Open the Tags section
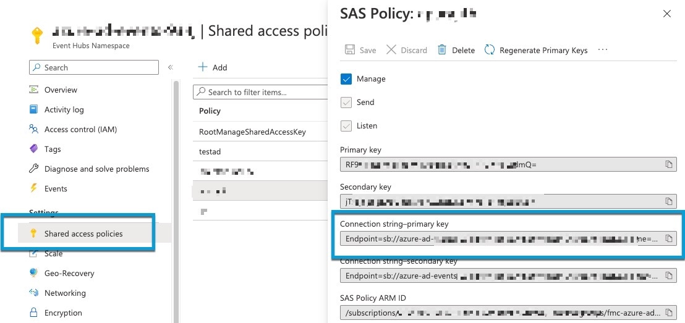 click(x=53, y=149)
